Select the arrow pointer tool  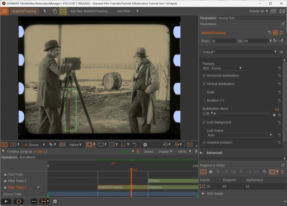(45, 11)
